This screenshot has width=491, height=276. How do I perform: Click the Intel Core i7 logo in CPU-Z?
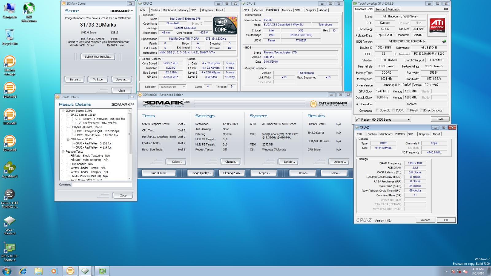click(x=225, y=25)
